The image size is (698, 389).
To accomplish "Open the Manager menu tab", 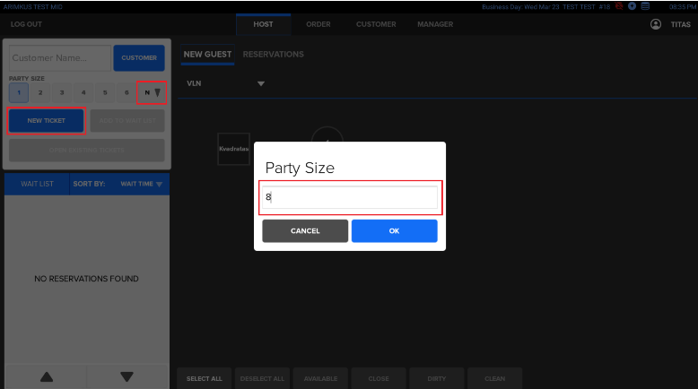I will (x=435, y=24).
